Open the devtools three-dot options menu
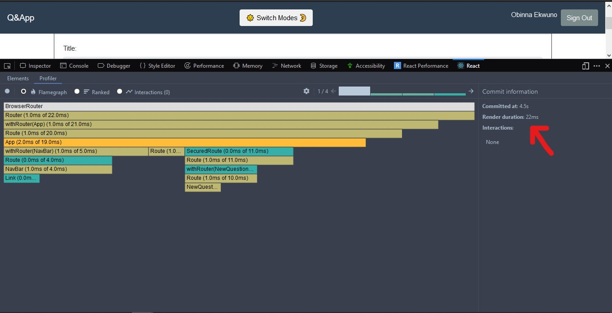 tap(597, 66)
